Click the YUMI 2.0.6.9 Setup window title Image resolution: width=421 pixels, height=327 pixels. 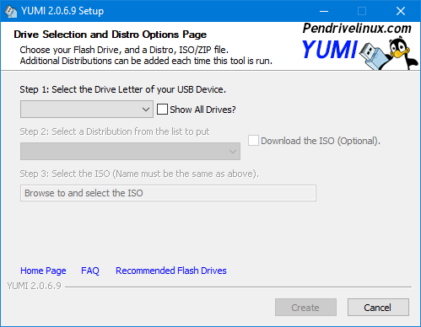[x=62, y=11]
